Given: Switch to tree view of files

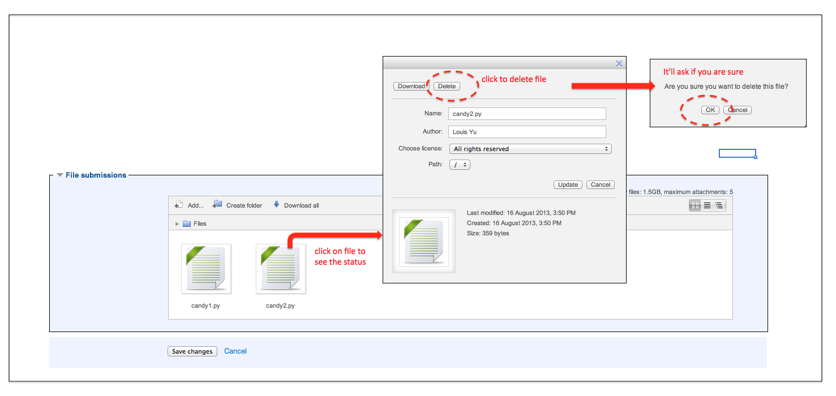Looking at the screenshot, I should pos(719,205).
